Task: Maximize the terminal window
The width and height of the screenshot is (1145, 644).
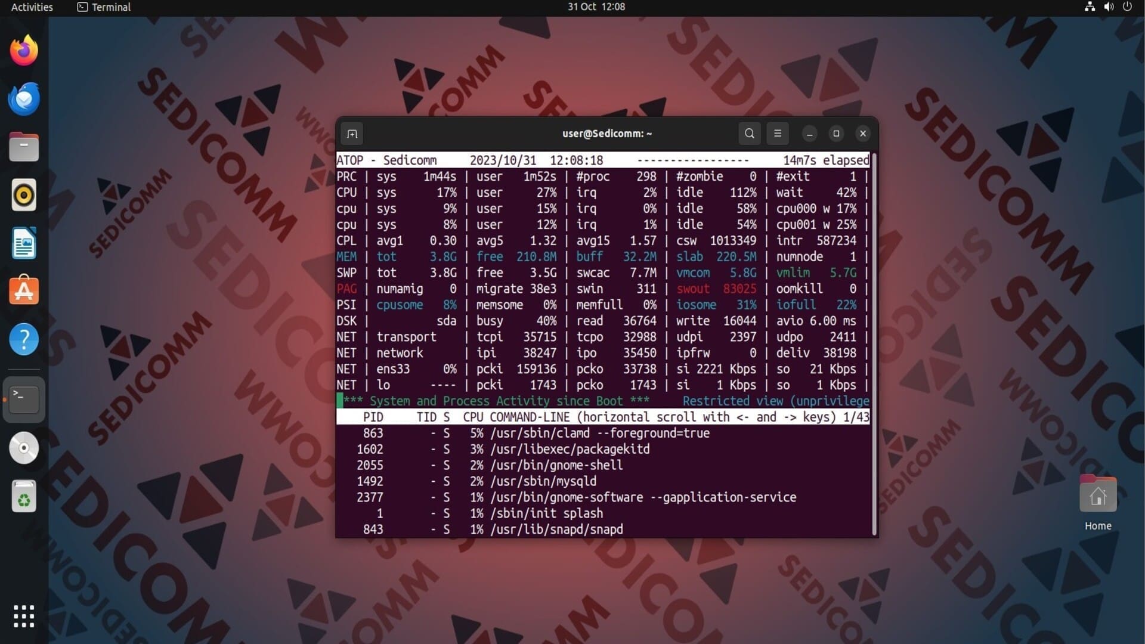Action: coord(836,134)
